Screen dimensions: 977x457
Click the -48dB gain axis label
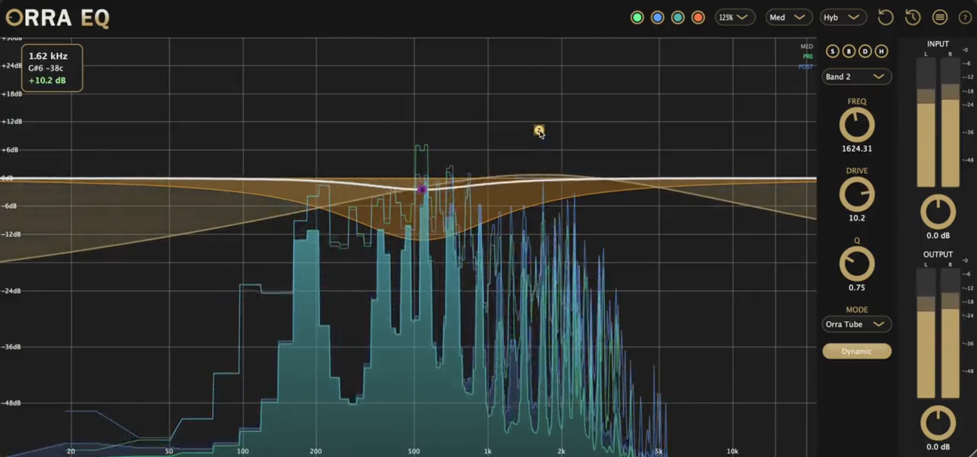coord(11,403)
